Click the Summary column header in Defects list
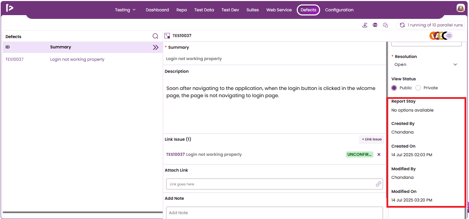 click(61, 47)
